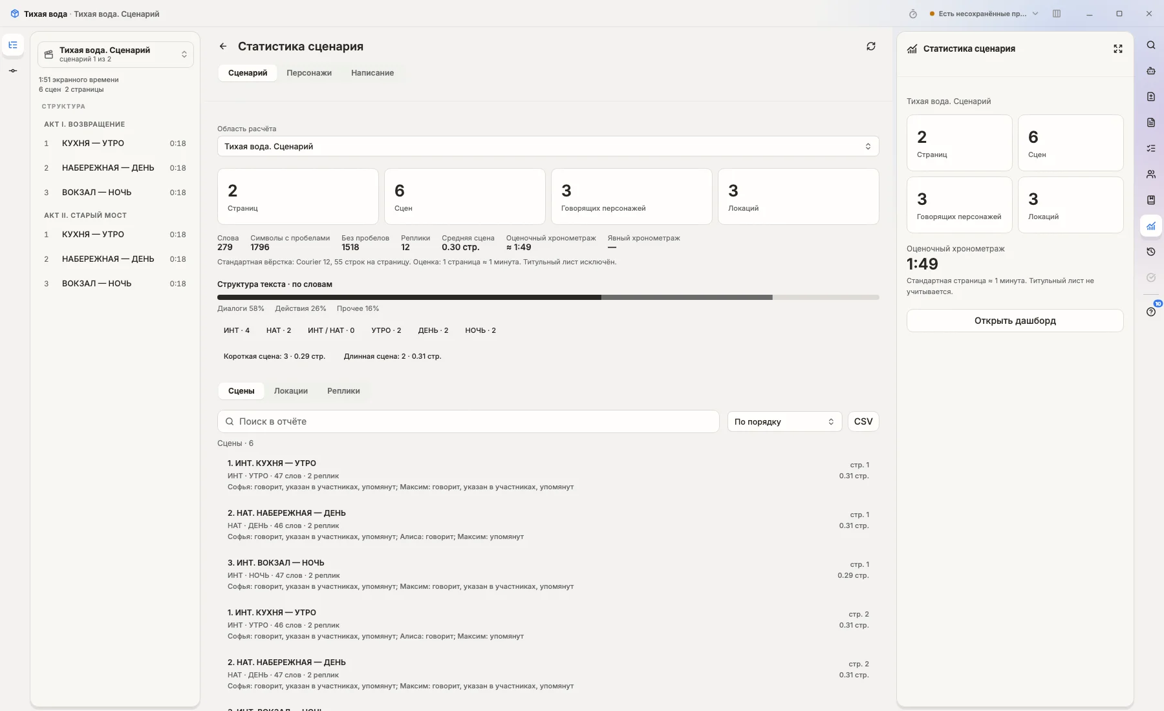The width and height of the screenshot is (1164, 711).
Task: Open the checklist icon in right sidebar
Action: click(x=1151, y=149)
